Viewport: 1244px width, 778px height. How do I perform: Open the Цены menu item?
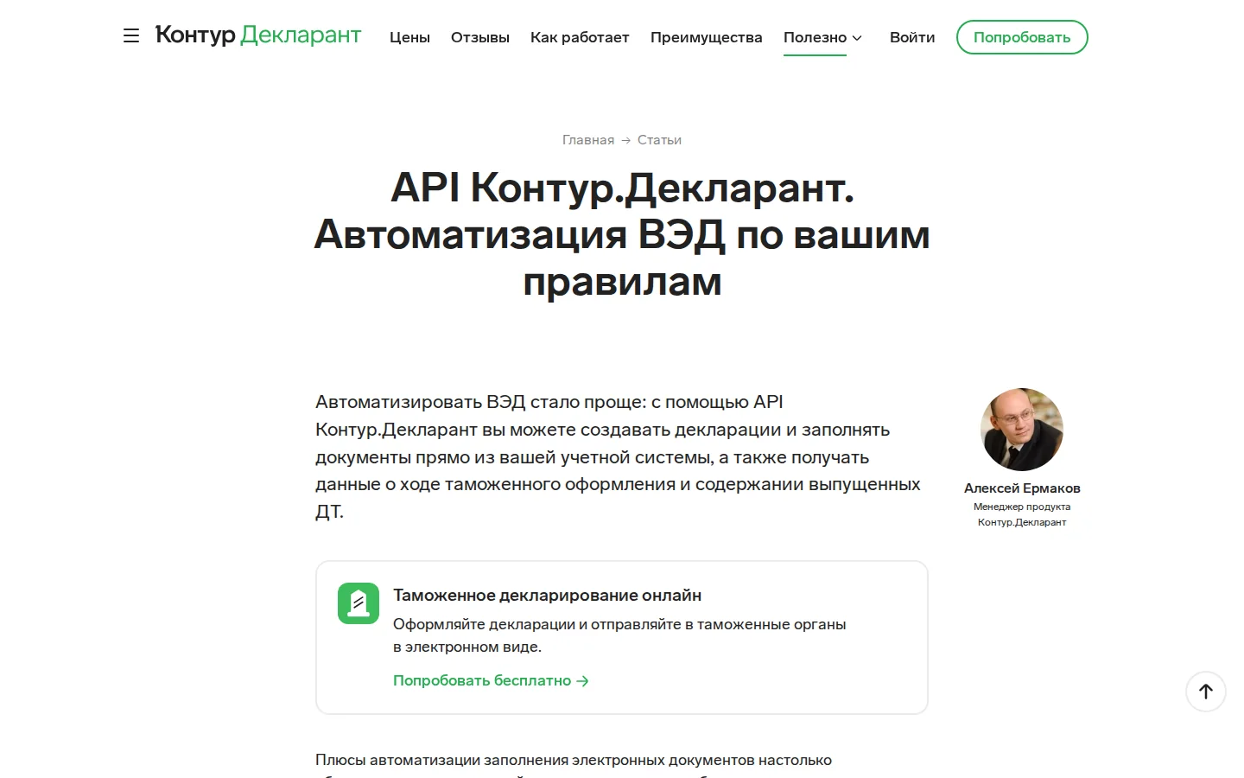coord(409,37)
